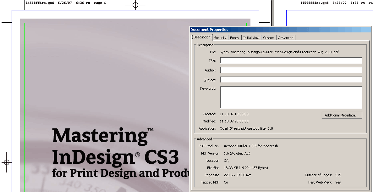Open Additional Metadata dialog

pos(342,115)
